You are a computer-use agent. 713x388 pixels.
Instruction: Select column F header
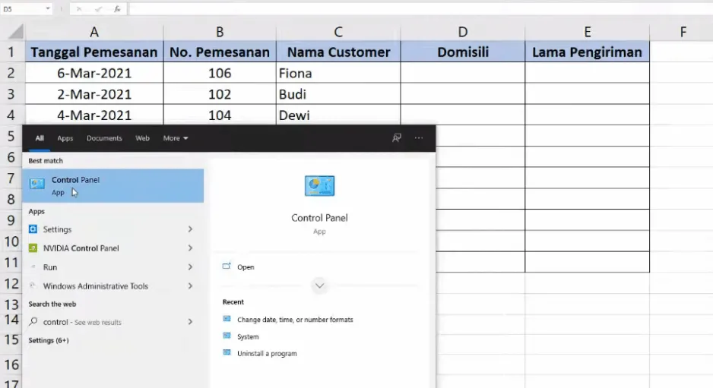(x=683, y=32)
